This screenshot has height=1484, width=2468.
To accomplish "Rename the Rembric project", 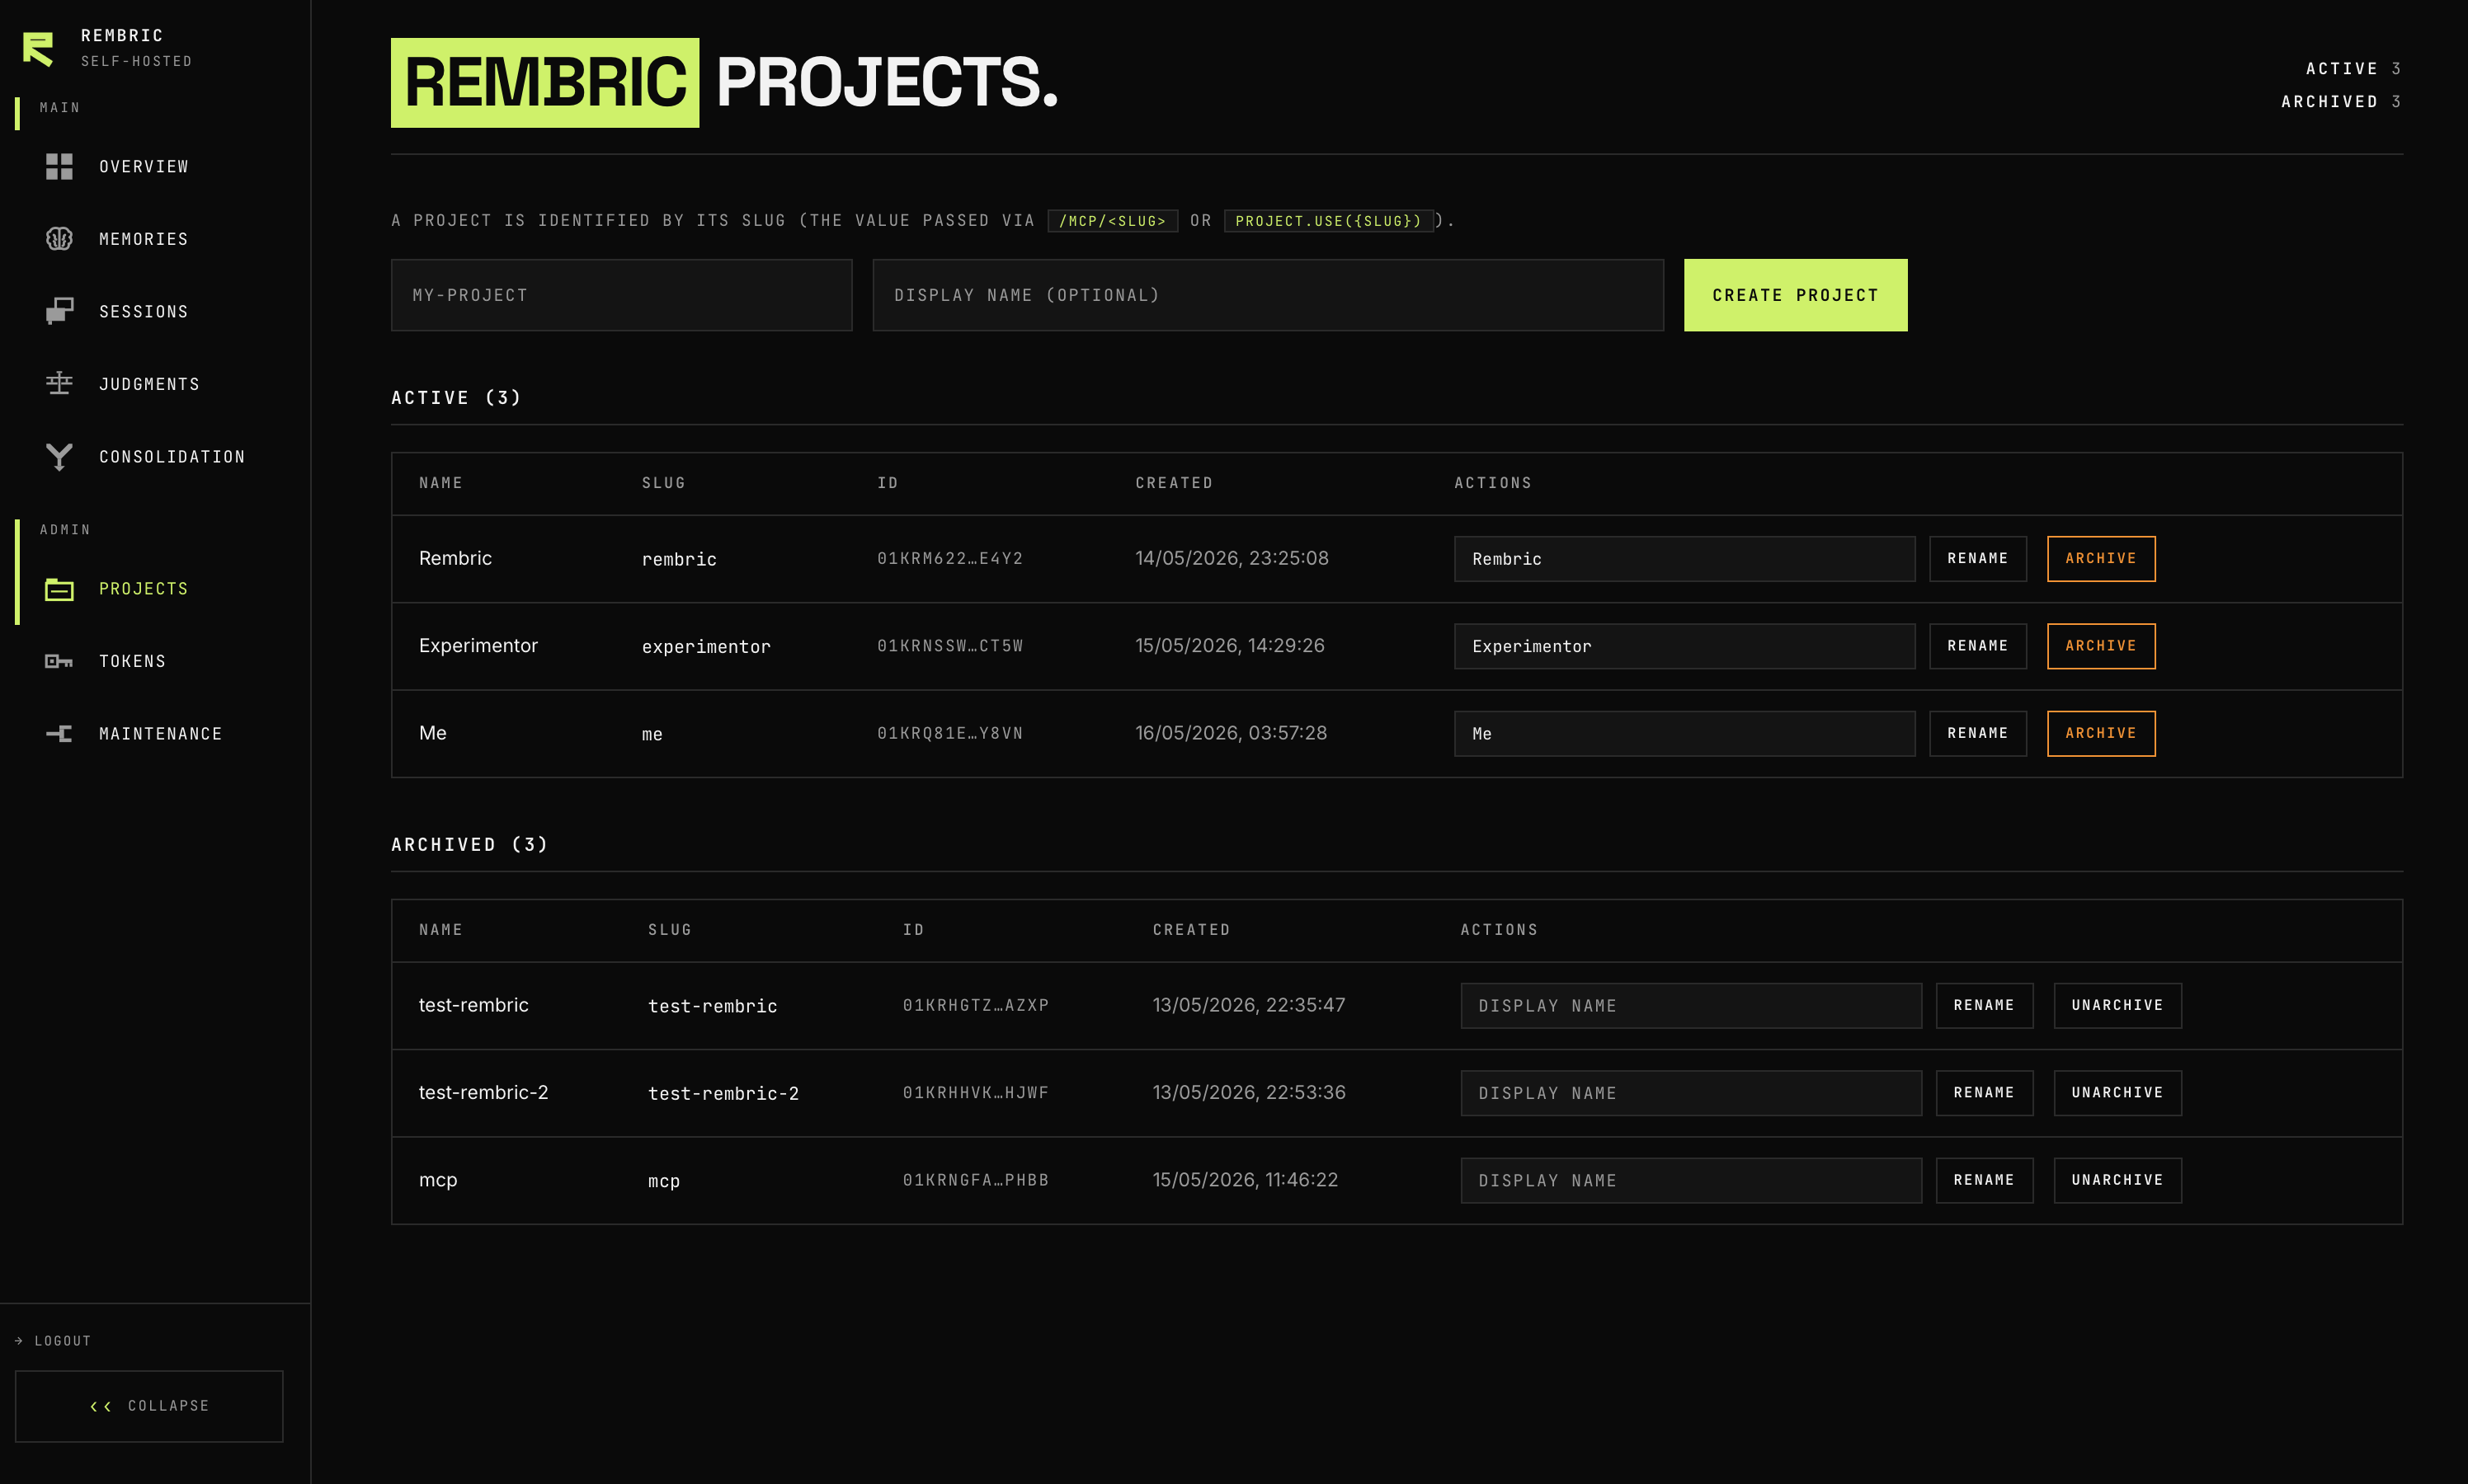I will (x=1978, y=558).
